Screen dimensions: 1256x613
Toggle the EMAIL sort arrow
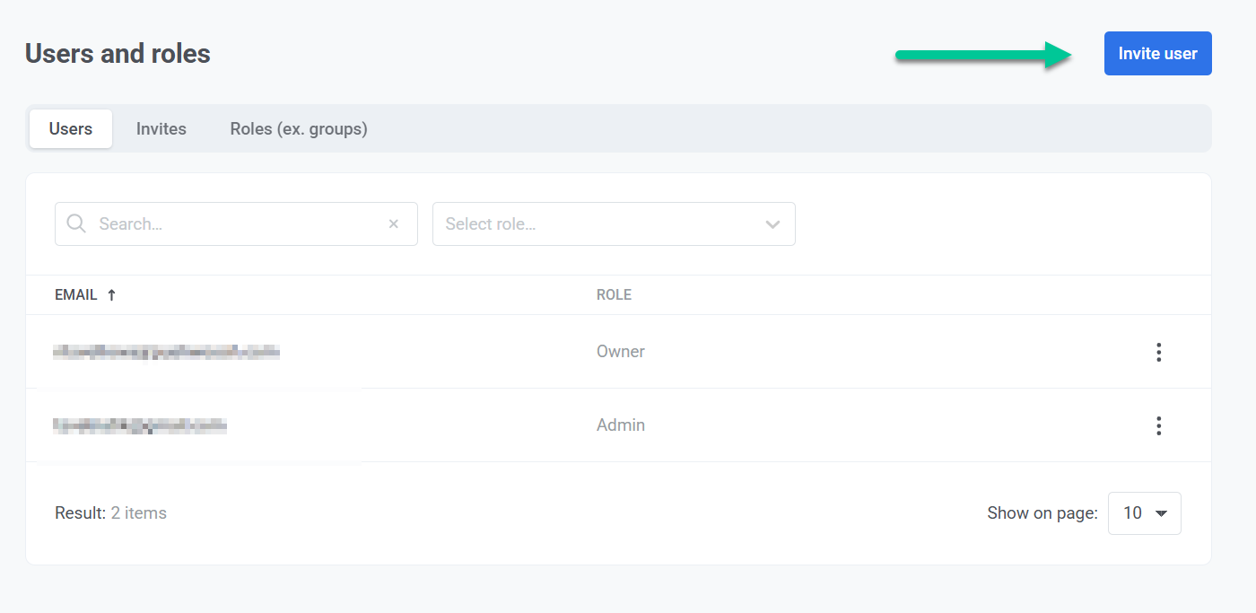click(x=111, y=295)
